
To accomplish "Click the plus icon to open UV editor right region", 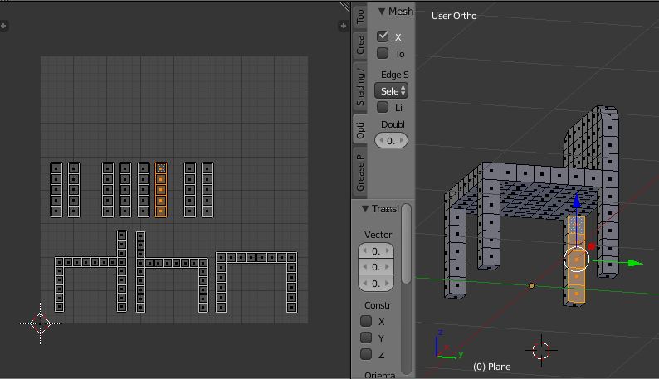I will point(343,26).
